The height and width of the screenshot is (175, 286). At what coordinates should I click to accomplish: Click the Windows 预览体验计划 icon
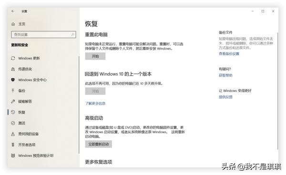pyautogui.click(x=13, y=156)
